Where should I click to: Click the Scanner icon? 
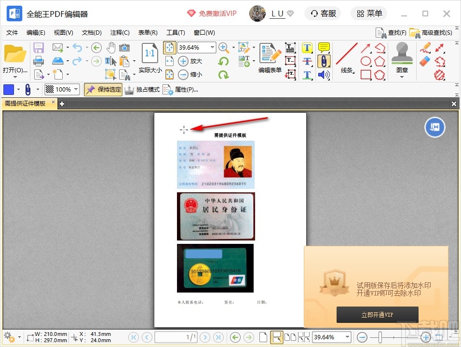[x=58, y=61]
